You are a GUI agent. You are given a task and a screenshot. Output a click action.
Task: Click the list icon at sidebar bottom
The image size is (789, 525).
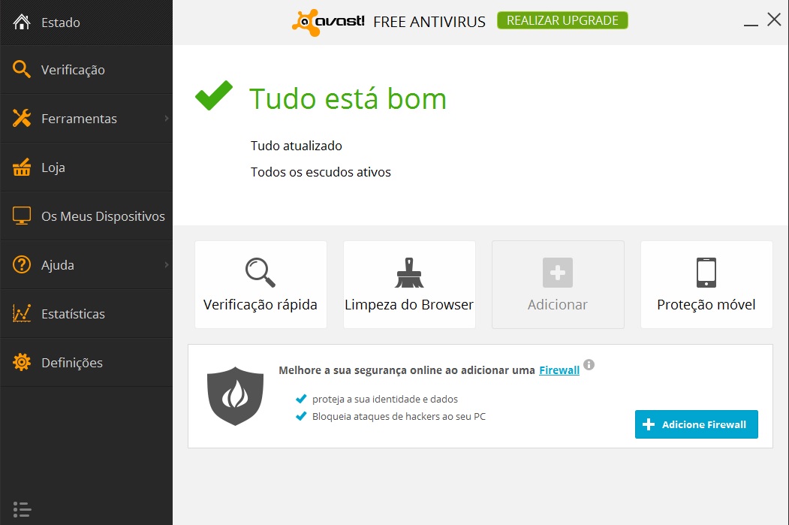(22, 509)
